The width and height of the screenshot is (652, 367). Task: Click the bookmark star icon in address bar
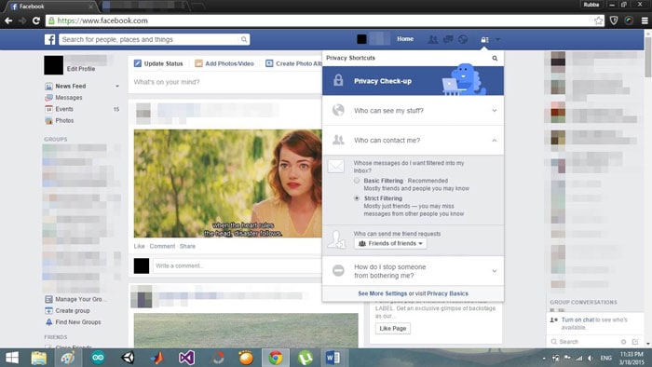click(x=598, y=20)
